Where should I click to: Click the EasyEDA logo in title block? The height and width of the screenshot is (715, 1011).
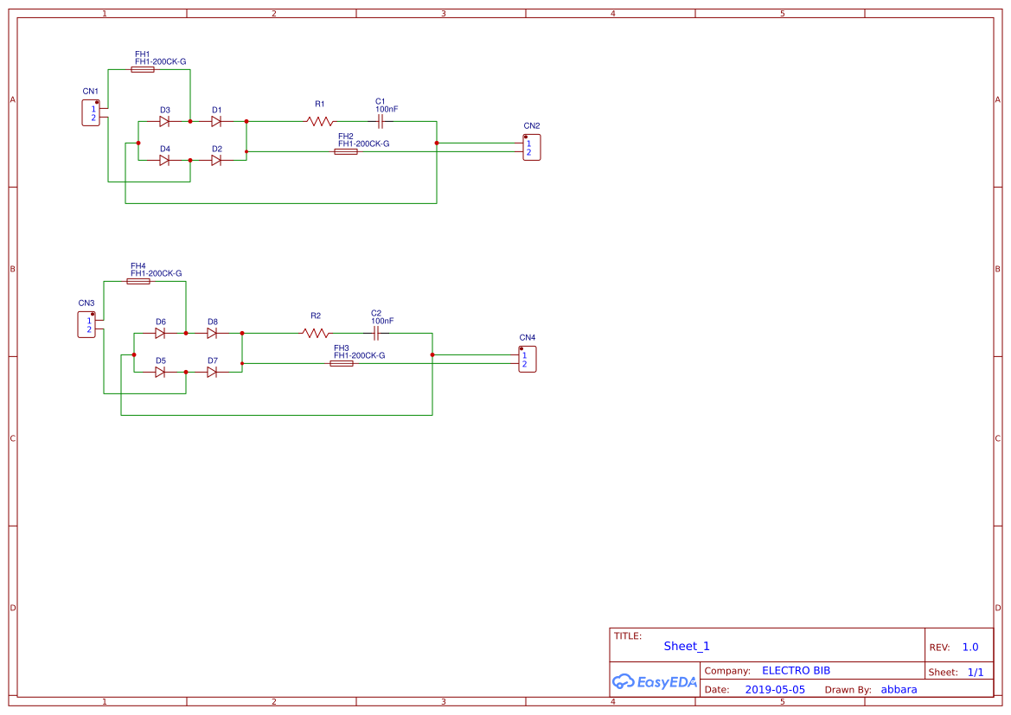click(x=654, y=681)
